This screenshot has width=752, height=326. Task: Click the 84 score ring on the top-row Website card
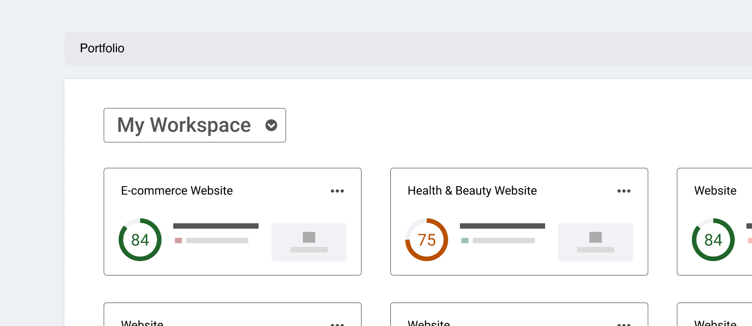(x=713, y=240)
